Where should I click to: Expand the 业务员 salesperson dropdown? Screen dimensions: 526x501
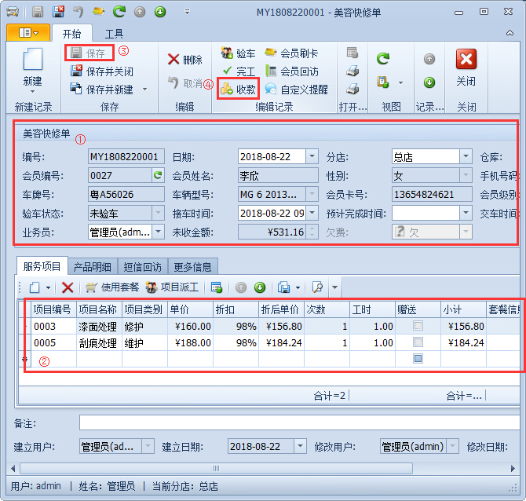tap(158, 232)
